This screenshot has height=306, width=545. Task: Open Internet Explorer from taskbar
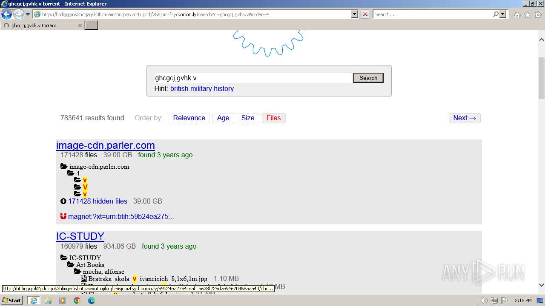click(x=34, y=300)
